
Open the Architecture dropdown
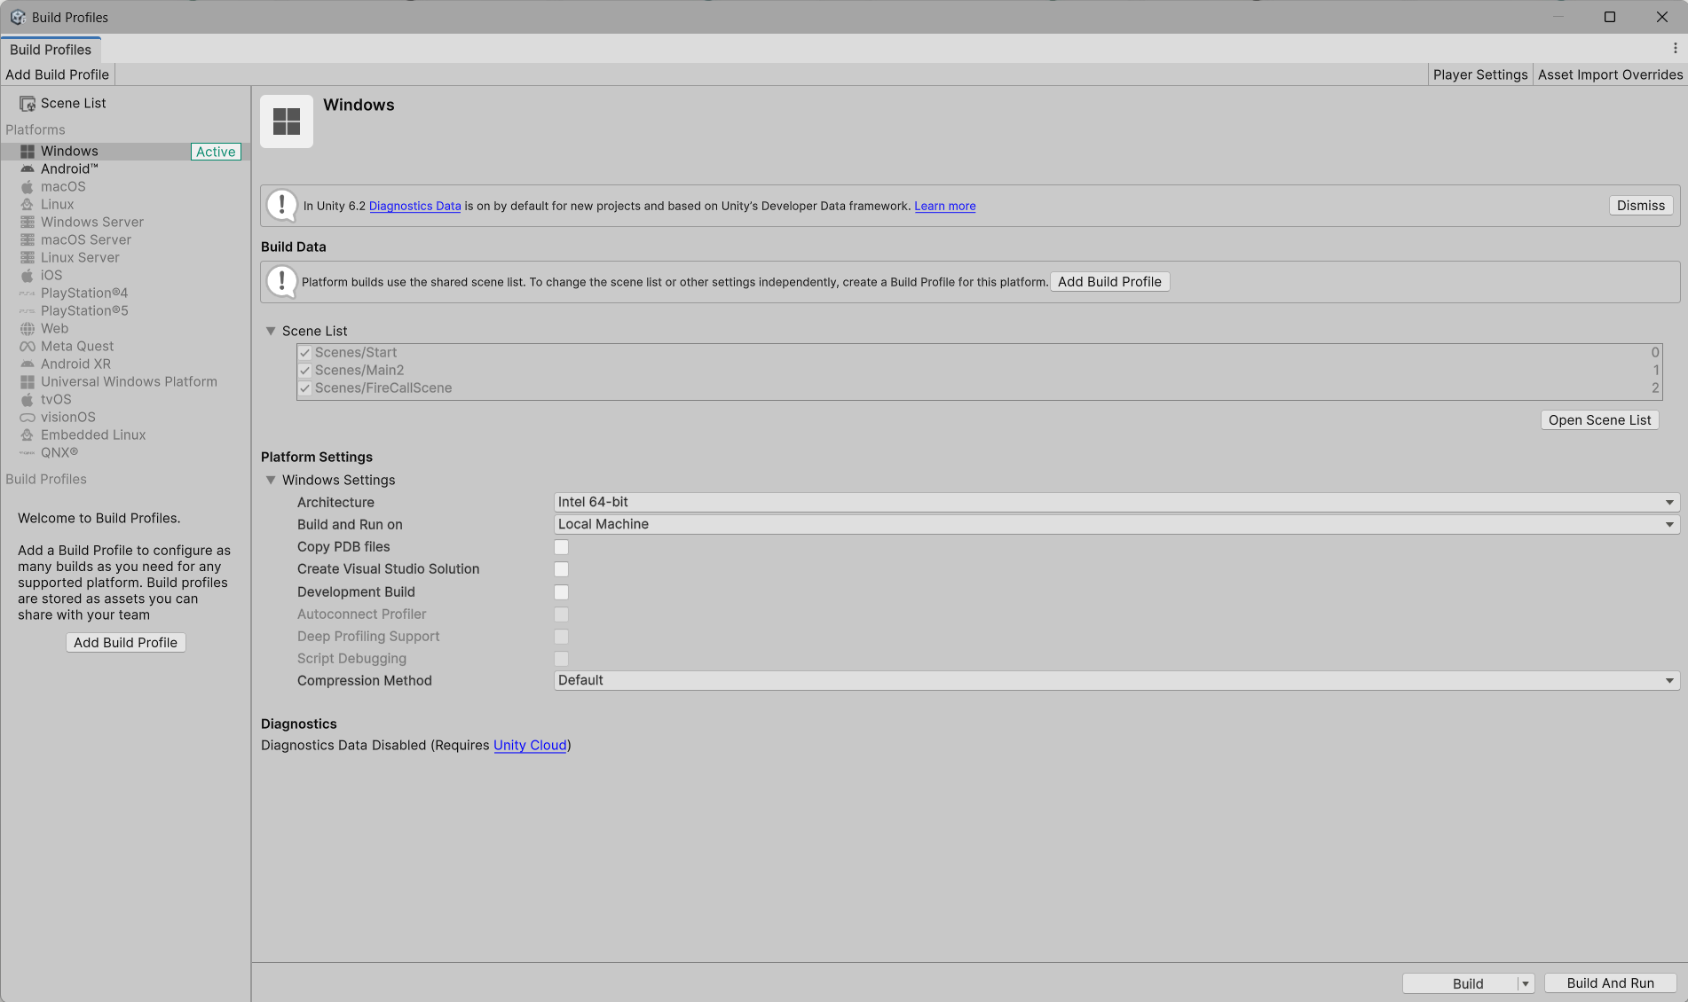1116,502
